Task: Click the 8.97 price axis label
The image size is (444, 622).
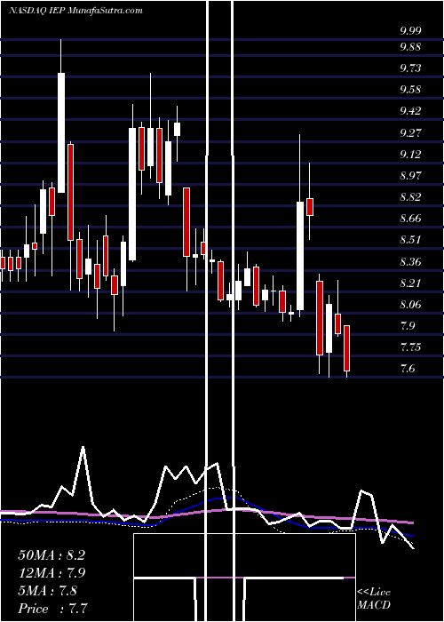Action: [410, 175]
